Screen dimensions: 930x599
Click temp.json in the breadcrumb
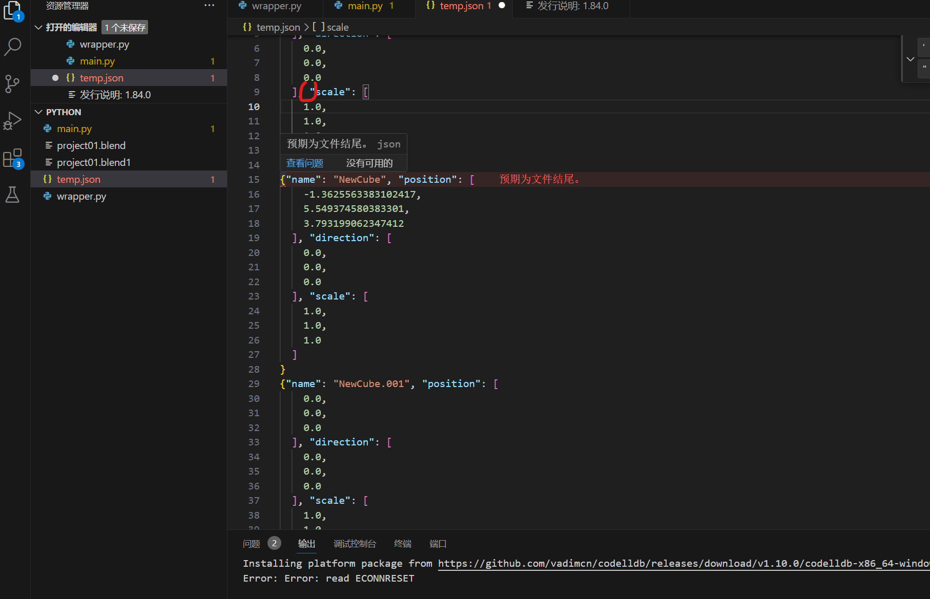(x=278, y=27)
